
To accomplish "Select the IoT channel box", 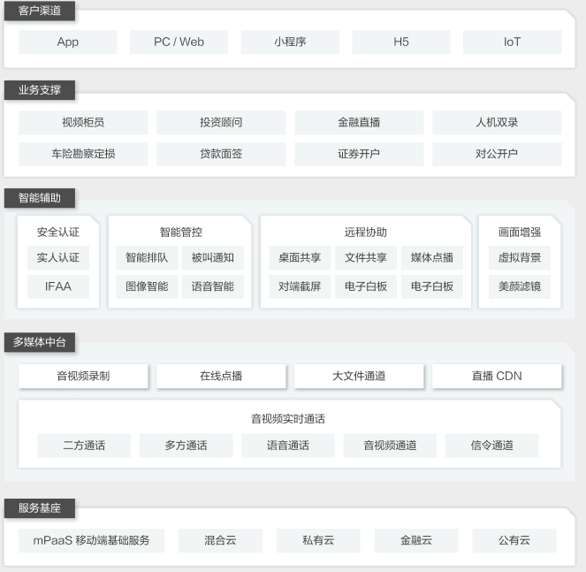I will [512, 42].
